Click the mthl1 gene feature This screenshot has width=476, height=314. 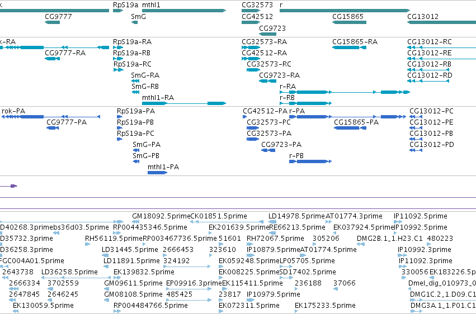click(x=184, y=11)
